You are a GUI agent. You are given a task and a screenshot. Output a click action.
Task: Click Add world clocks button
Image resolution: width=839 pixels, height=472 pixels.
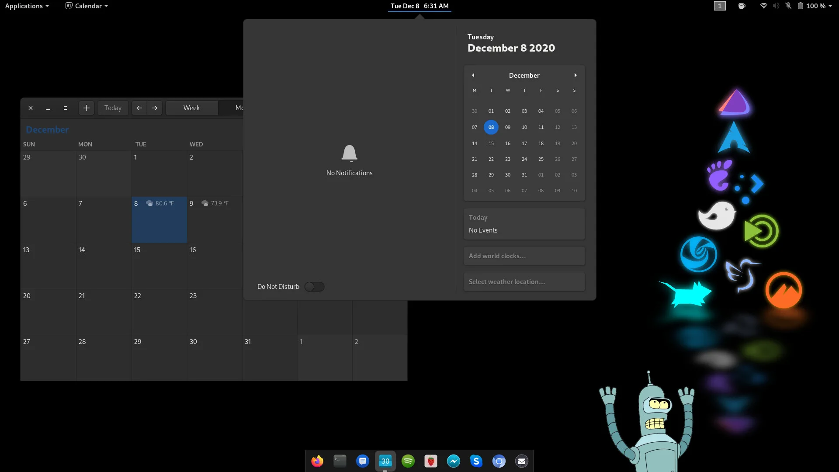[524, 256]
